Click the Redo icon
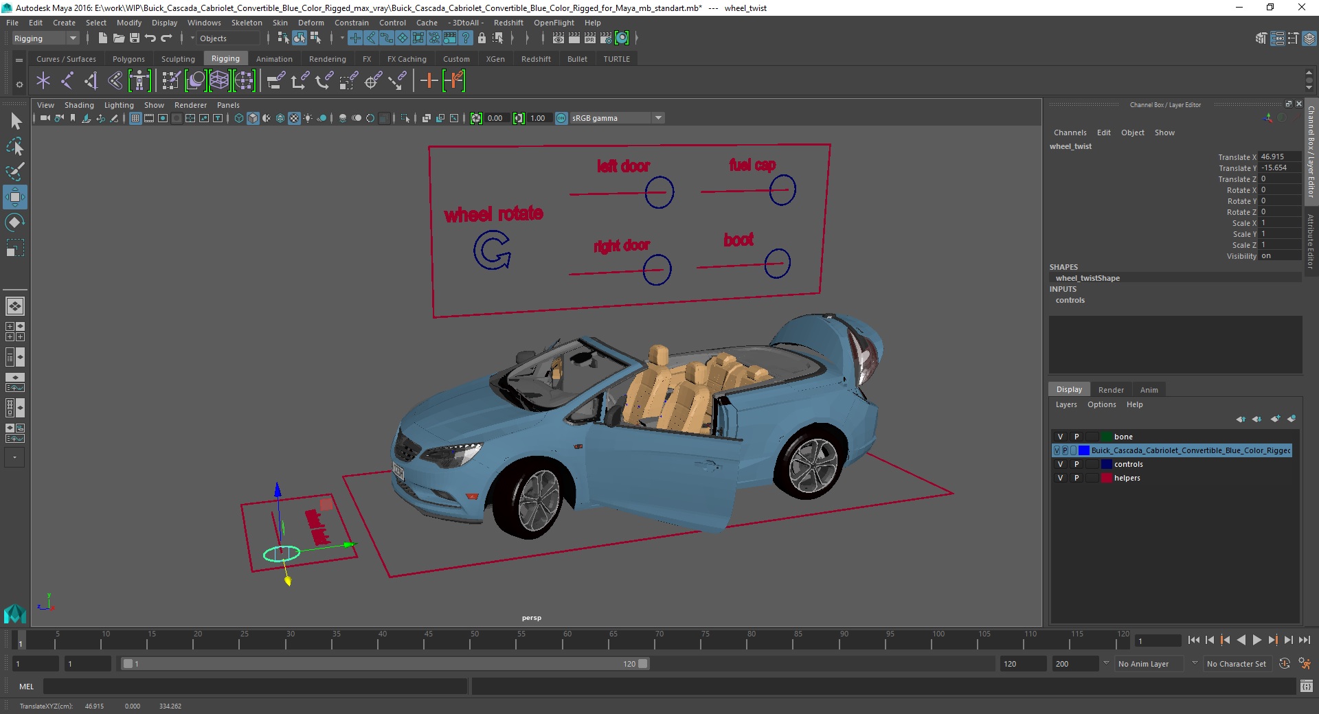The height and width of the screenshot is (714, 1319). coord(166,38)
